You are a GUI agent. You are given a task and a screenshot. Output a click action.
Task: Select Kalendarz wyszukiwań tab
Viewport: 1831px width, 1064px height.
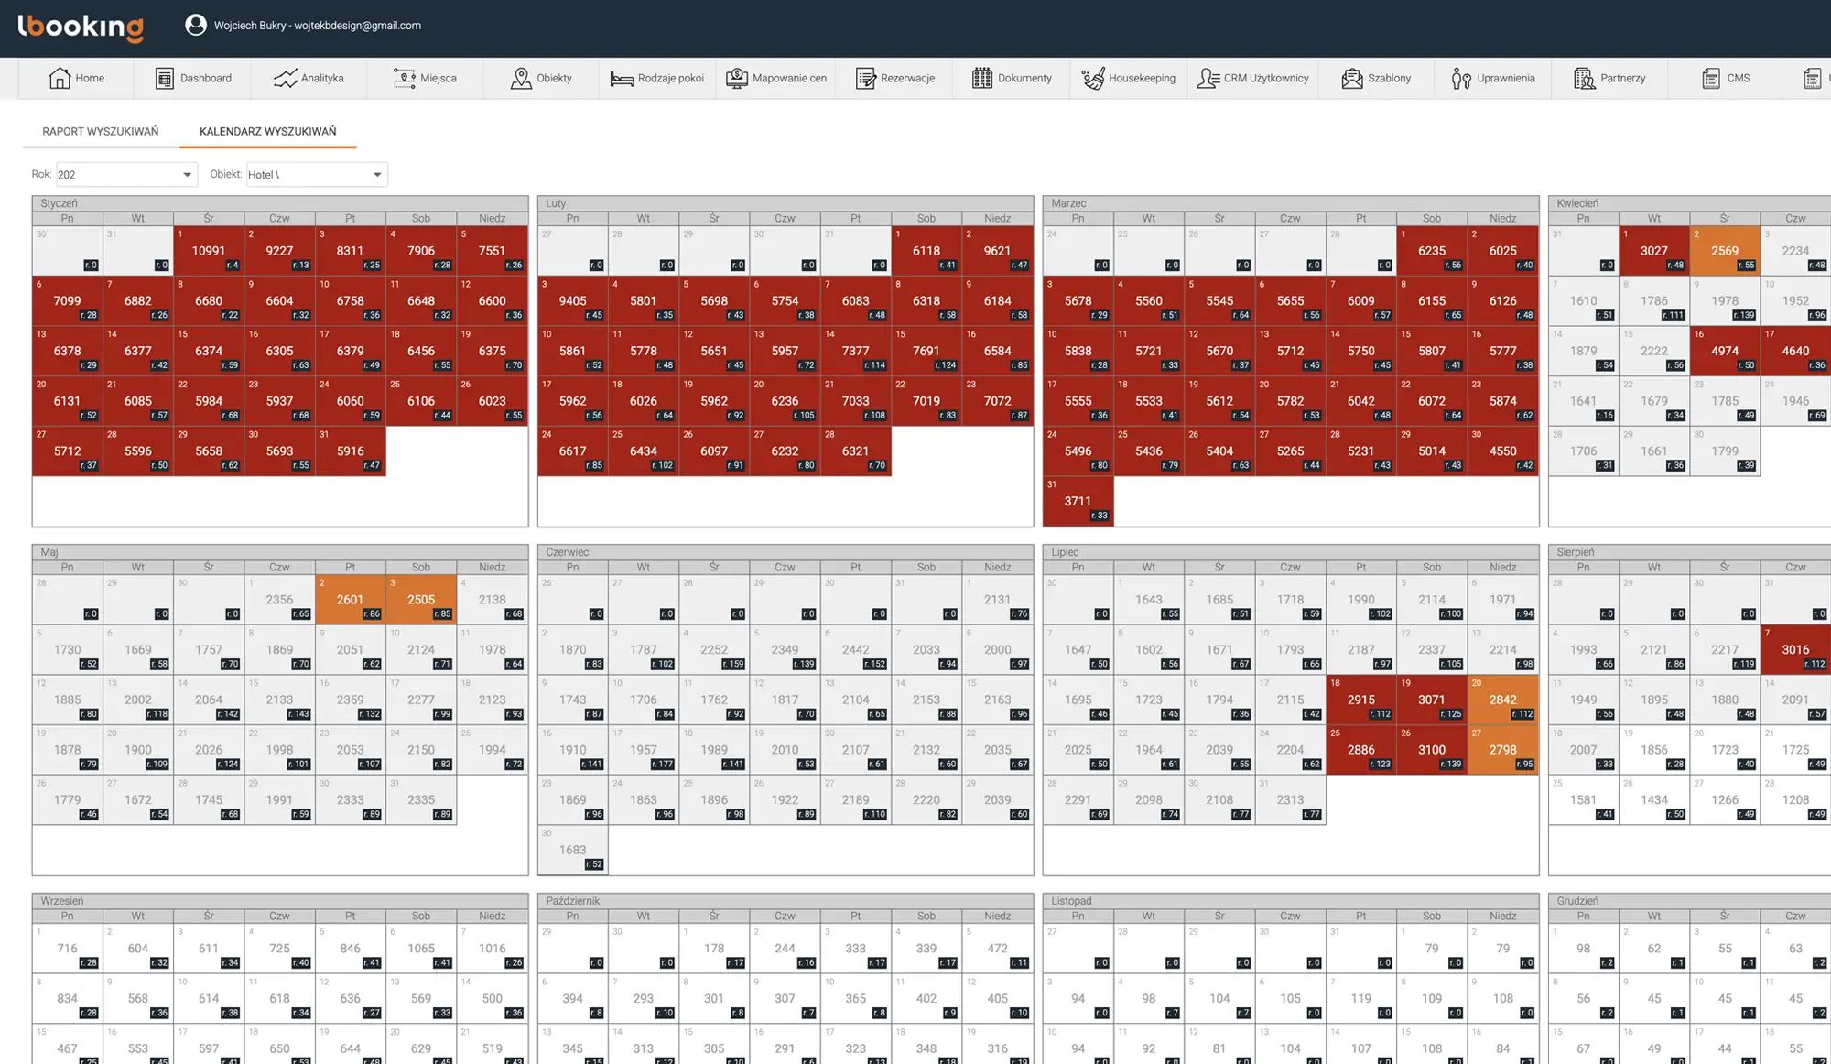[x=268, y=131]
